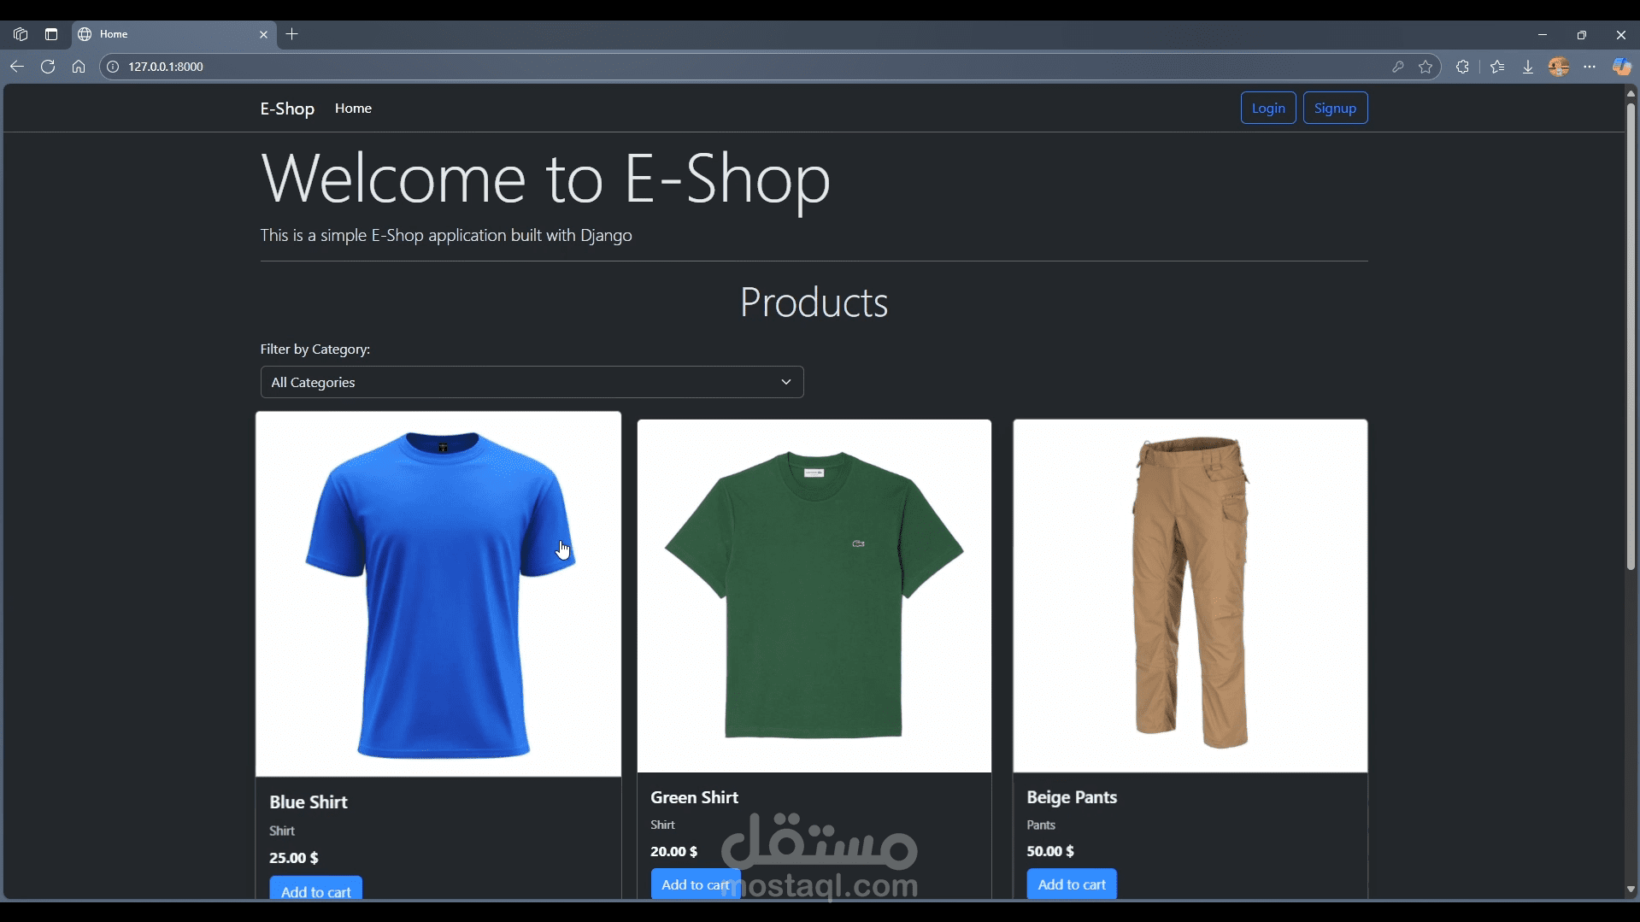This screenshot has height=922, width=1640.
Task: Go back using the browser back arrow
Action: click(x=17, y=67)
